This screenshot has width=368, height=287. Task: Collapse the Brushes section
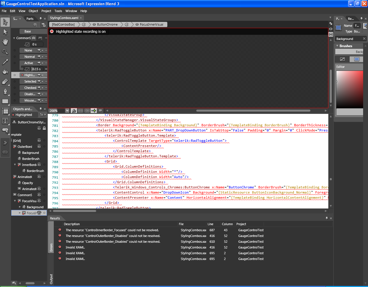(338, 46)
